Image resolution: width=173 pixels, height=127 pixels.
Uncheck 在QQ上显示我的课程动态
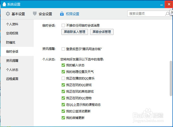(x=63, y=104)
